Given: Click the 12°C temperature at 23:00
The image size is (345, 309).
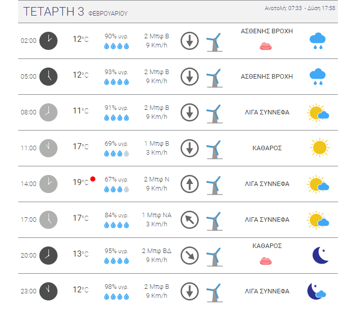Looking at the screenshot, I should point(81,290).
